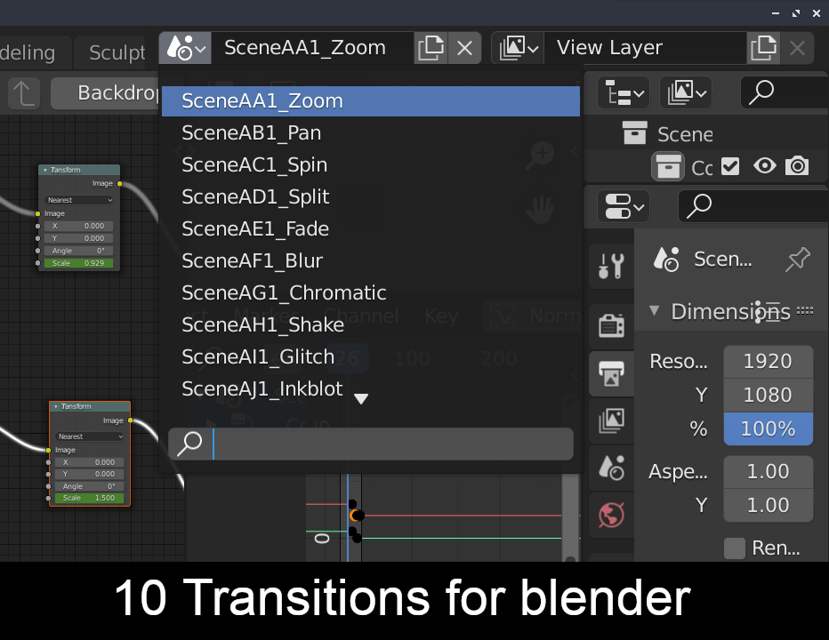Select SceneAD1_Split in the scene list
The image size is (829, 640).
(x=371, y=196)
